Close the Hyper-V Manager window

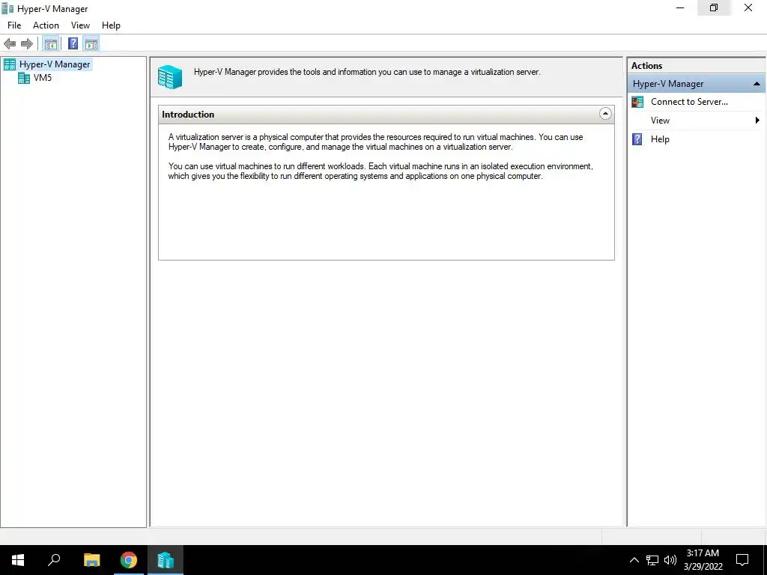coord(748,7)
